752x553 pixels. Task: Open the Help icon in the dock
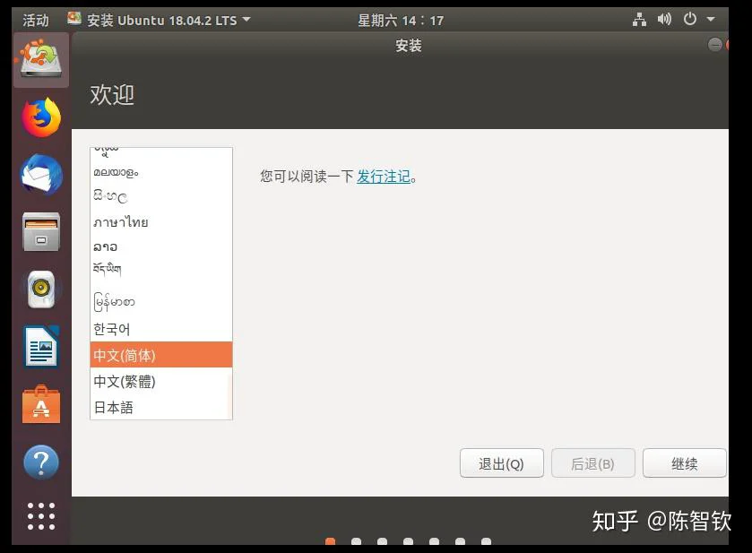click(41, 462)
